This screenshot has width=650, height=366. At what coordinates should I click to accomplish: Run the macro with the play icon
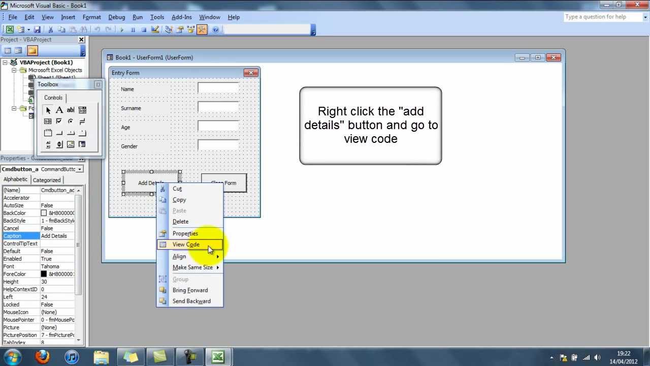122,30
